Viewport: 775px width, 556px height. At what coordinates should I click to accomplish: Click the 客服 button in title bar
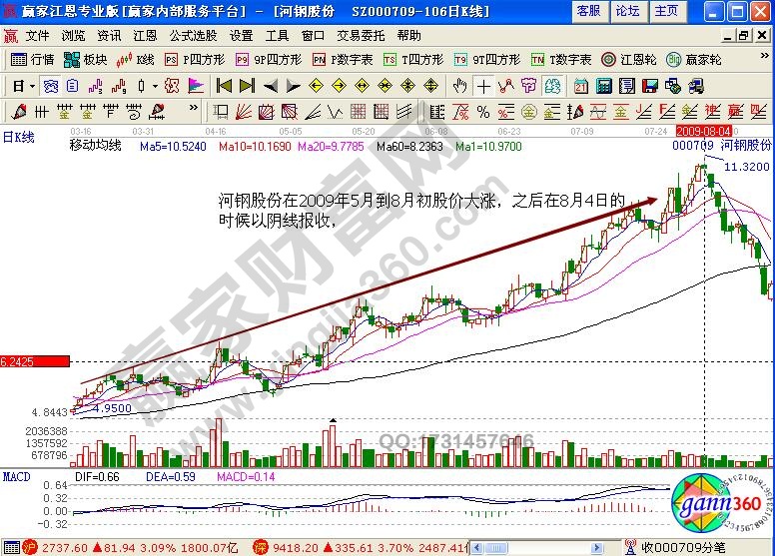click(588, 11)
